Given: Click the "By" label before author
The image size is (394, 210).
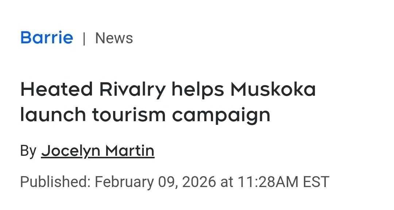Looking at the screenshot, I should (x=28, y=151).
